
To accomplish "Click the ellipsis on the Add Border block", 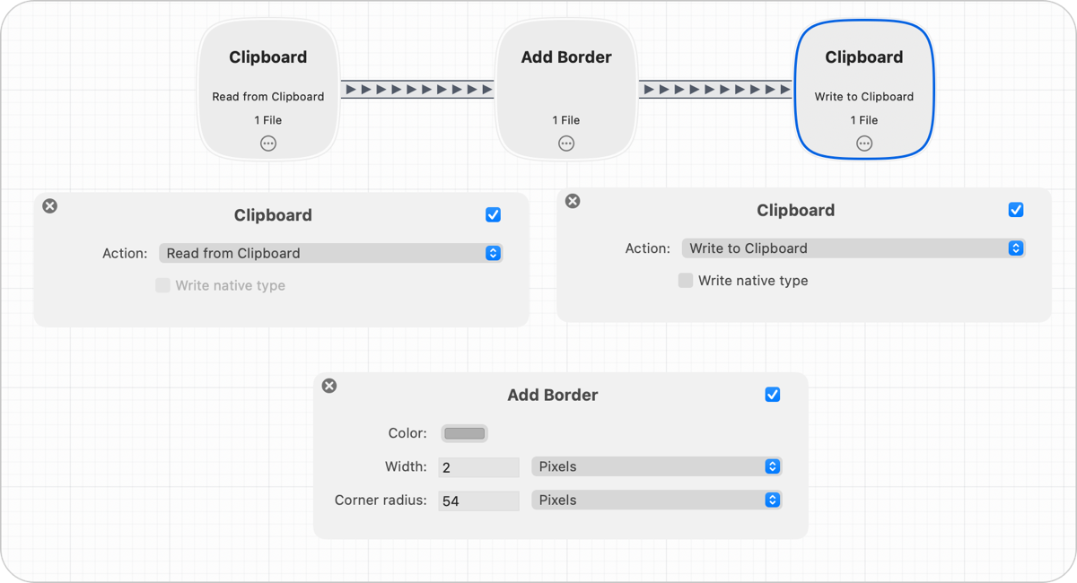I will pos(566,143).
